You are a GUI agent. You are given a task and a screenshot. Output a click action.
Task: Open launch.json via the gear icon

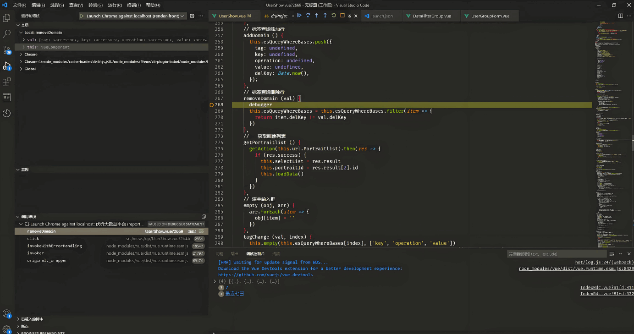(192, 16)
